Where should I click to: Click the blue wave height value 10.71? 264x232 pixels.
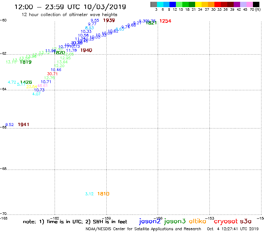(x=46, y=82)
